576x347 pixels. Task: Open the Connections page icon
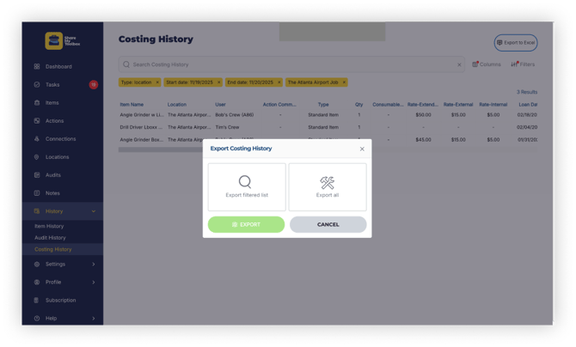pos(37,139)
